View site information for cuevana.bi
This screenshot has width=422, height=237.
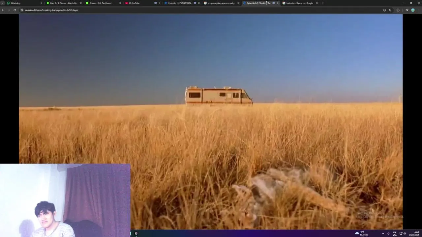coord(22,10)
